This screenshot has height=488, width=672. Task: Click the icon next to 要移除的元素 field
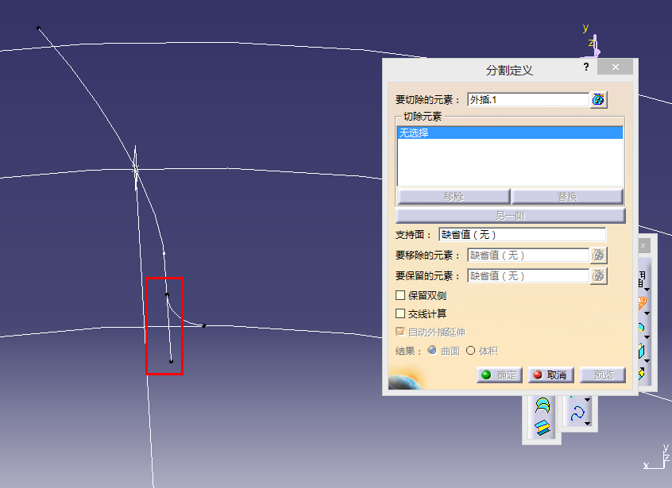(598, 256)
